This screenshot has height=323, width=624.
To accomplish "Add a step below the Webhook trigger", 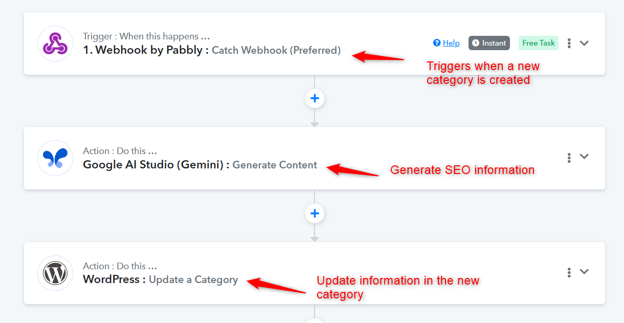I will pos(315,98).
